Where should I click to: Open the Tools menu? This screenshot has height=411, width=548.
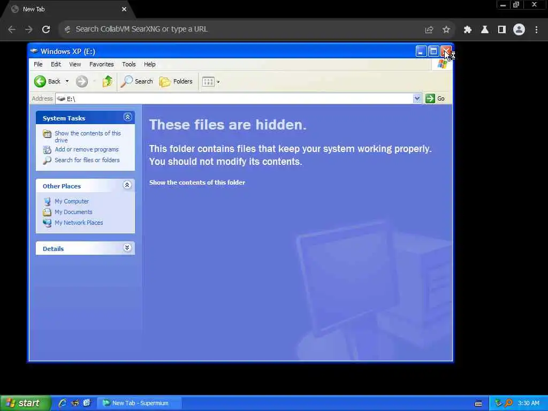[x=128, y=64]
